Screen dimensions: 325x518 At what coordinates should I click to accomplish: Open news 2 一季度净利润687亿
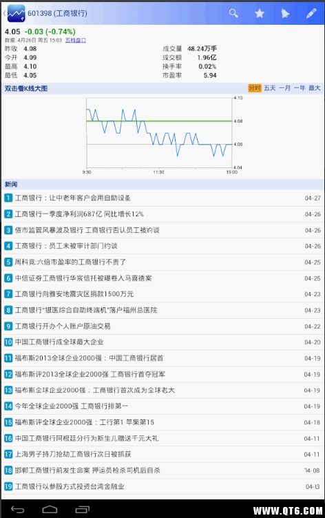click(x=162, y=214)
